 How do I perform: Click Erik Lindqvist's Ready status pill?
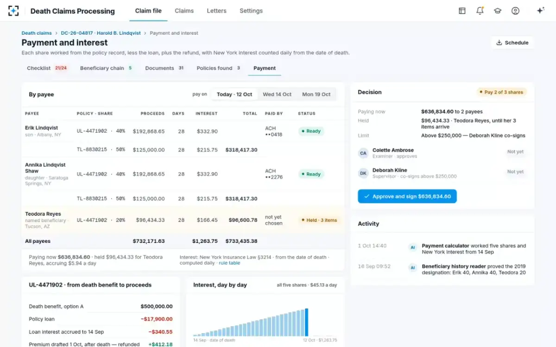pyautogui.click(x=311, y=131)
